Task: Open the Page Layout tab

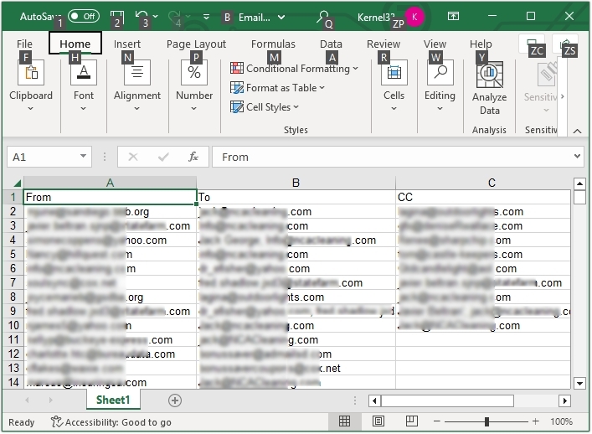Action: tap(196, 44)
